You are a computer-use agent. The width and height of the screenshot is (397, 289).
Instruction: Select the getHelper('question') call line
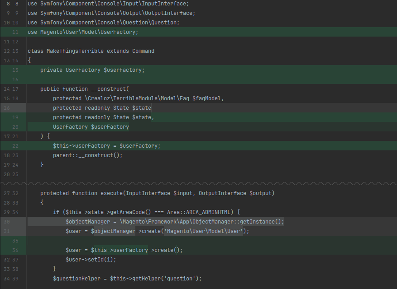(127, 278)
